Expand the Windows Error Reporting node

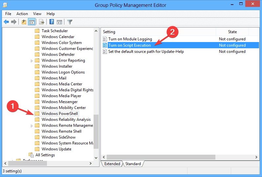[x=32, y=61]
